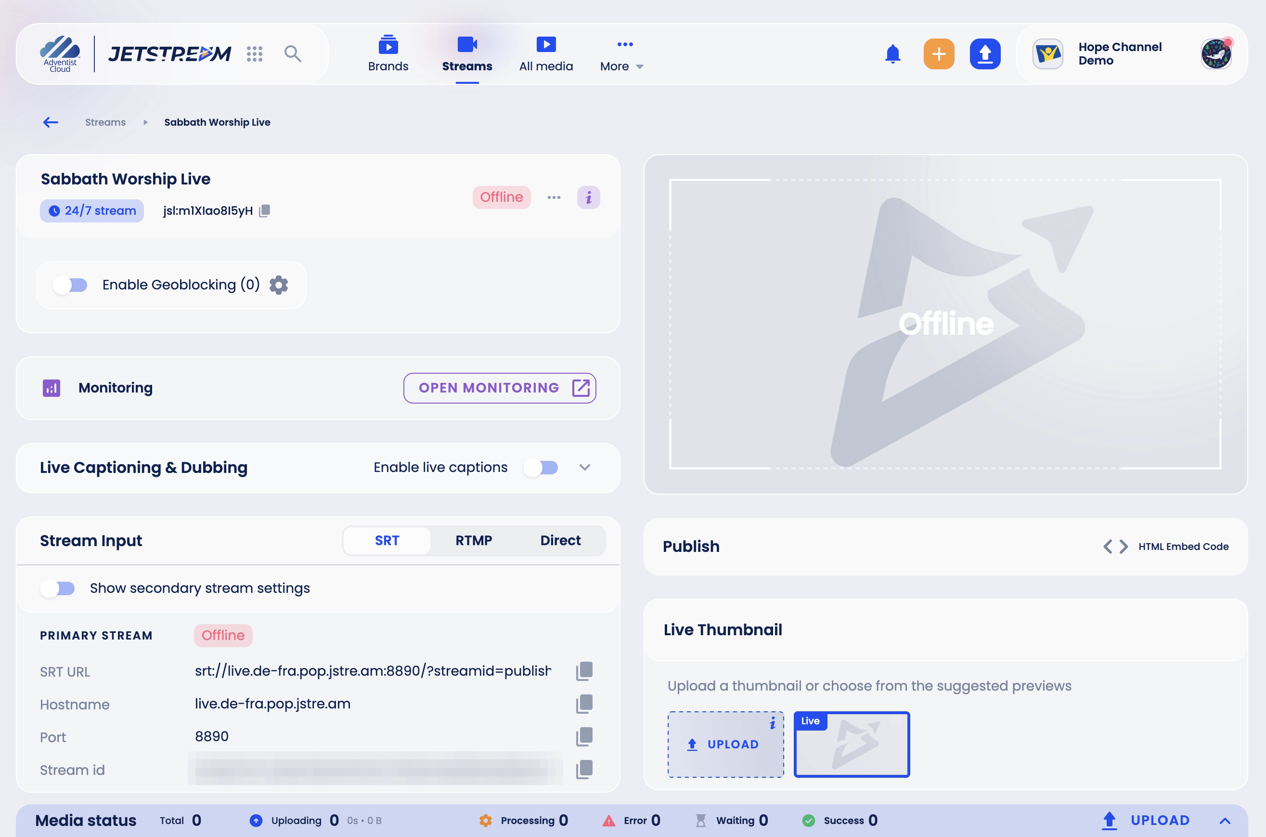
Task: Open the Brands section
Action: tap(388, 55)
